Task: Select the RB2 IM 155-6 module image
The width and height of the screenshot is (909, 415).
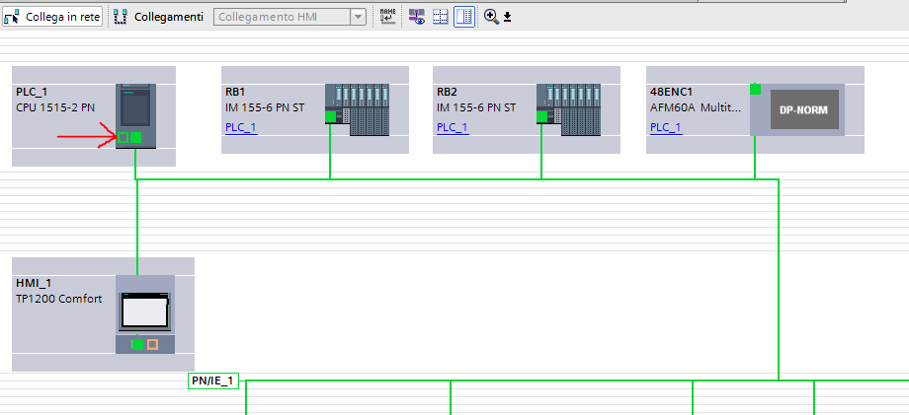Action: tap(569, 109)
